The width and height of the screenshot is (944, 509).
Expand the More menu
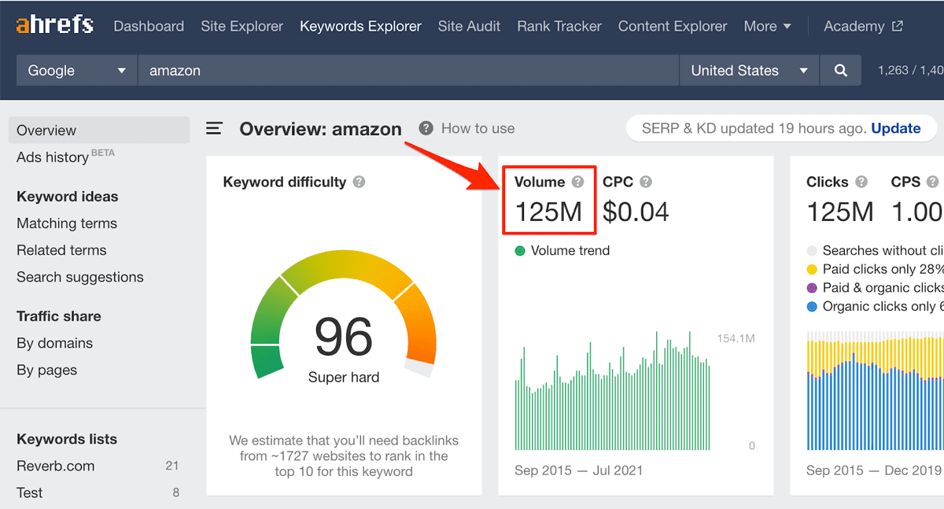point(767,26)
